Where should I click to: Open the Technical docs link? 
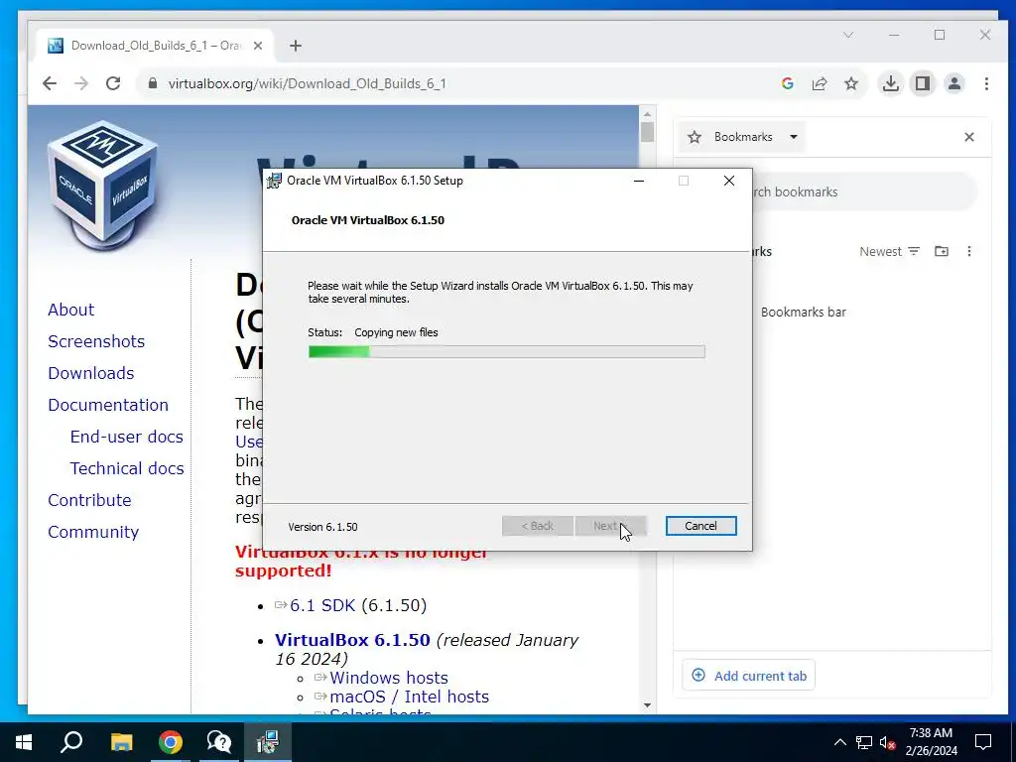[127, 468]
